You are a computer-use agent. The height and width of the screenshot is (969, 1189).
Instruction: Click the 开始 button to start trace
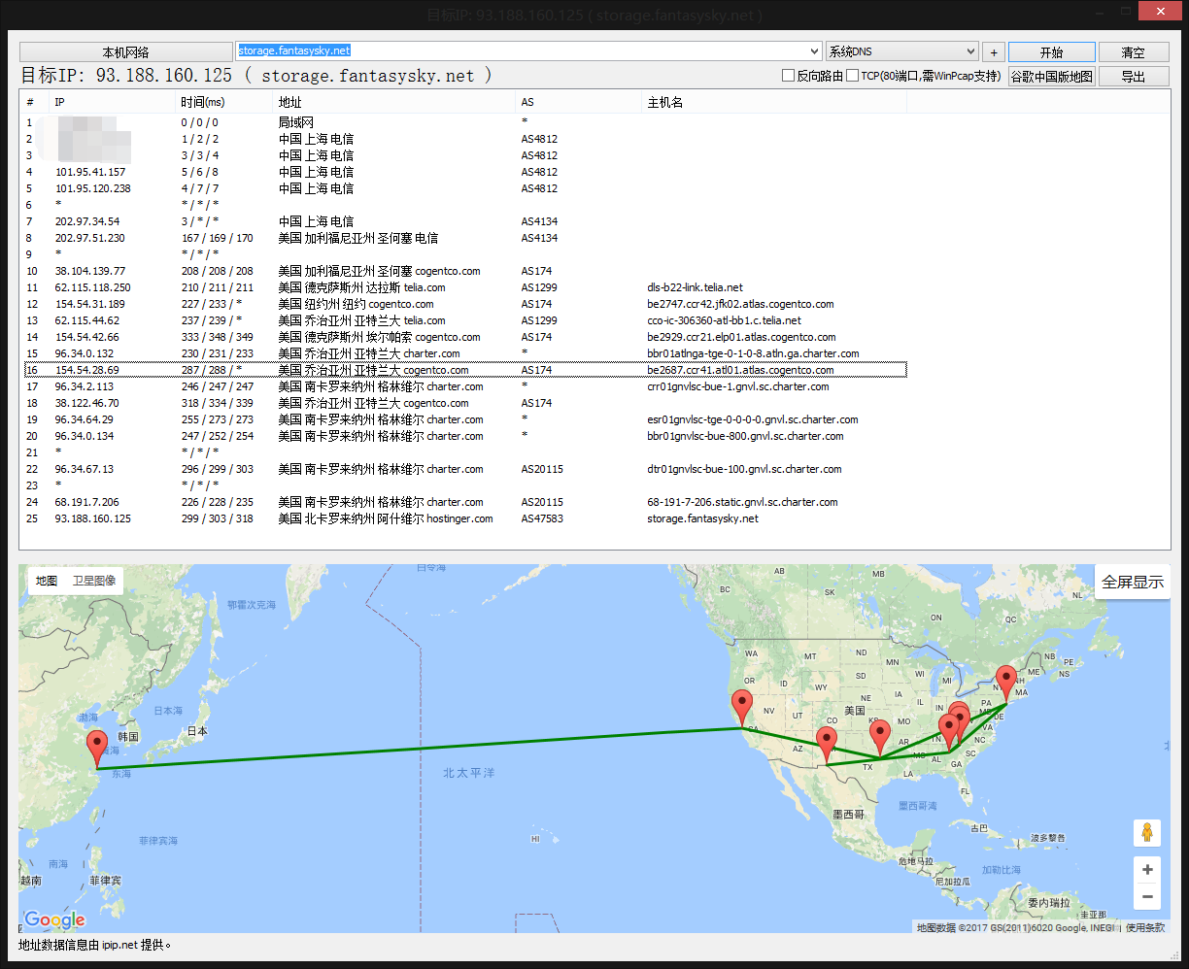coord(1051,52)
